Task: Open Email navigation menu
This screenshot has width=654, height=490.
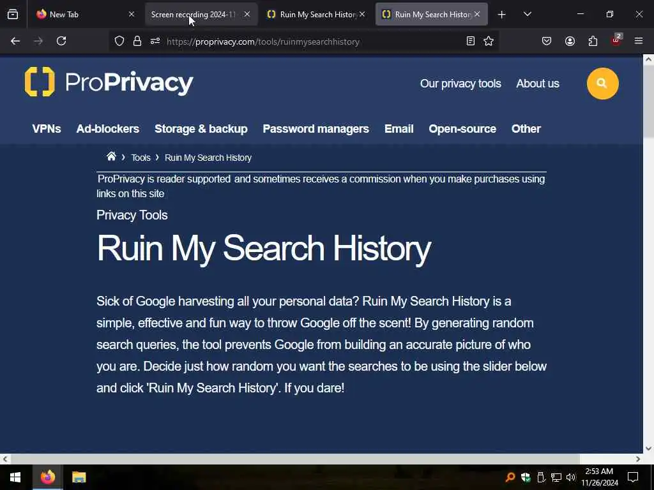Action: [399, 129]
